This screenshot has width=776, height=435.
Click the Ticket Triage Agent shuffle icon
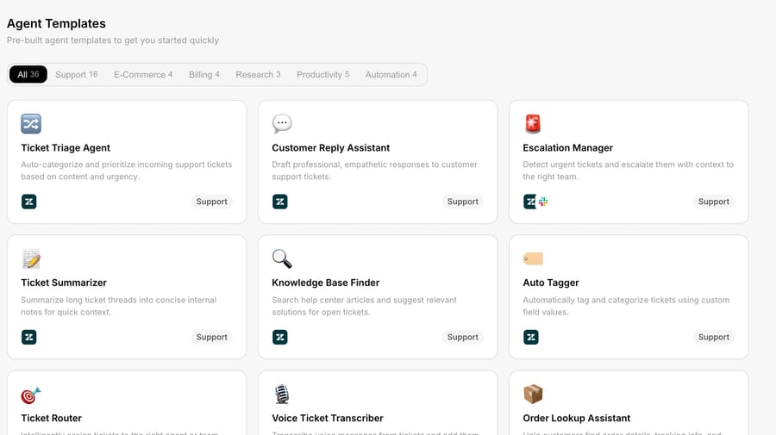pos(31,123)
